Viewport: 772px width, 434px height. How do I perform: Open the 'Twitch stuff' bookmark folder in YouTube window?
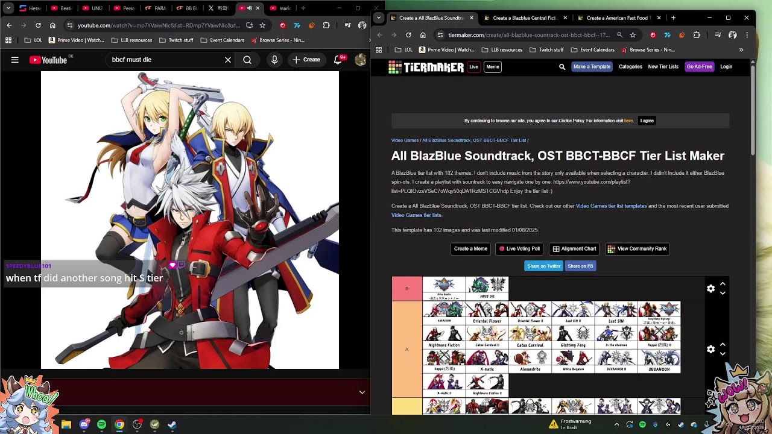(176, 40)
